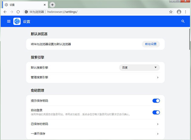Expand the 已保存的密码 row
Viewport: 191px width, 140px height.
(95, 124)
